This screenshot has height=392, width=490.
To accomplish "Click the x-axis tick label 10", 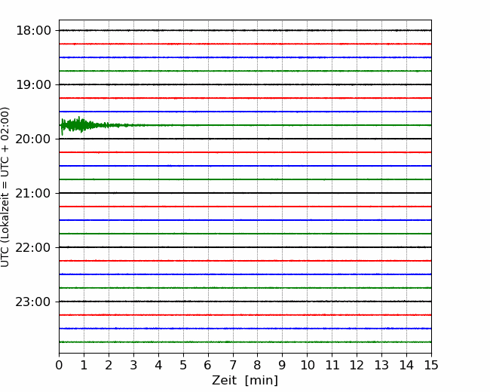I will pyautogui.click(x=307, y=365).
